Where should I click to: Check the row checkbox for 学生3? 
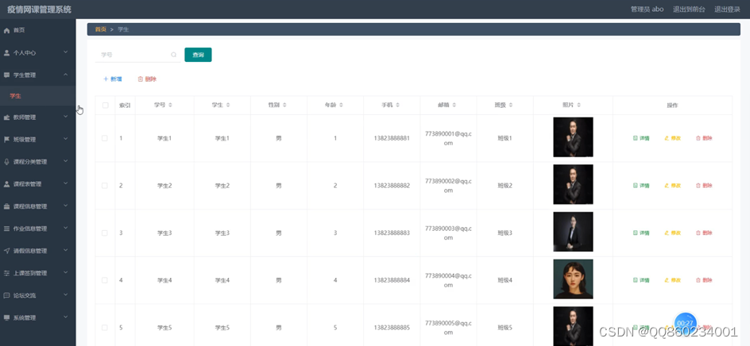pyautogui.click(x=105, y=233)
